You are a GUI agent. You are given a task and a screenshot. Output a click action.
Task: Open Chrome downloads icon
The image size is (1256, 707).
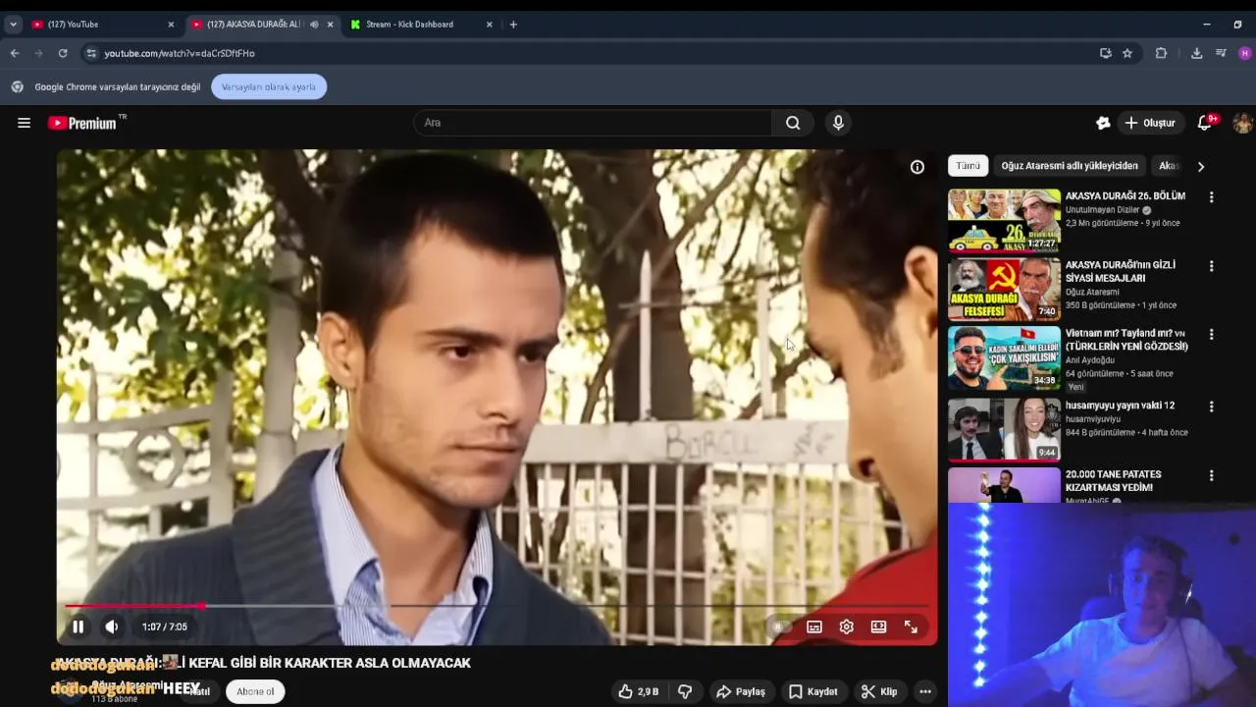pyautogui.click(x=1196, y=53)
